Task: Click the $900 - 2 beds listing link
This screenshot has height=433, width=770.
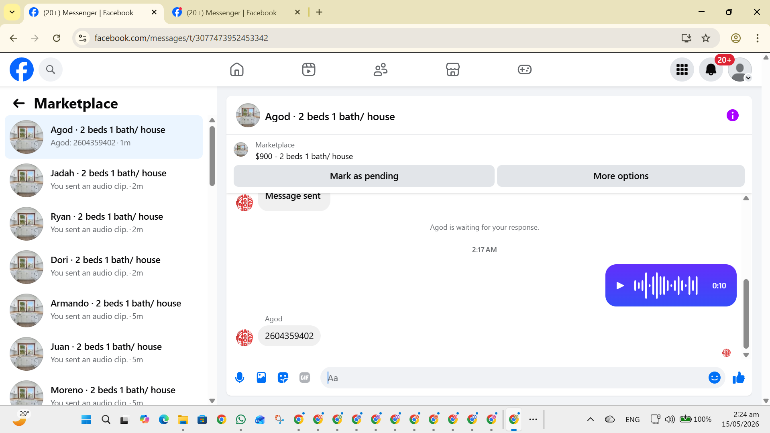Action: pyautogui.click(x=304, y=156)
